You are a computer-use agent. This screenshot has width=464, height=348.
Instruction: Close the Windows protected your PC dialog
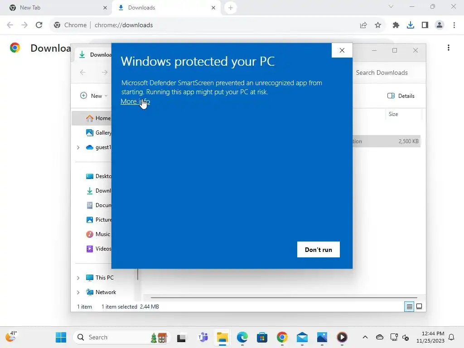(x=342, y=50)
